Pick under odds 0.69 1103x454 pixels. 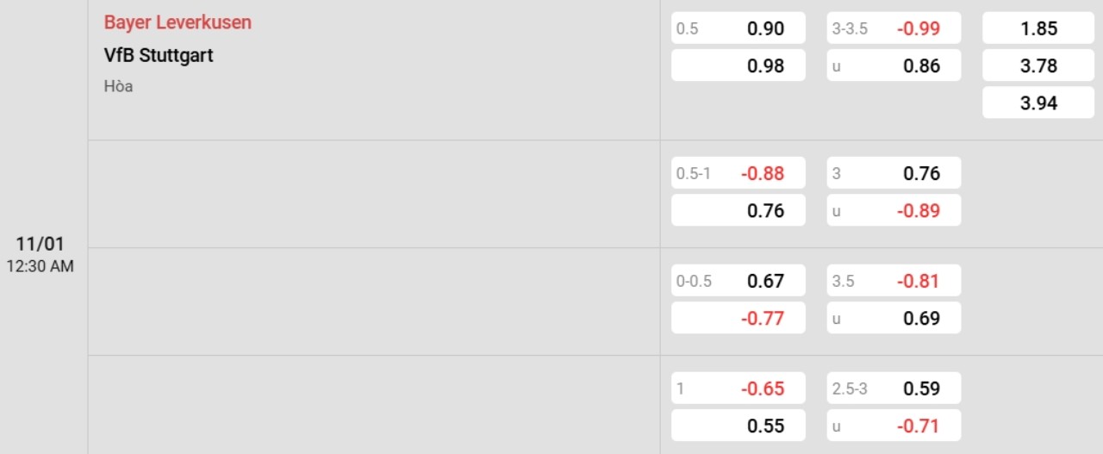[x=894, y=318]
